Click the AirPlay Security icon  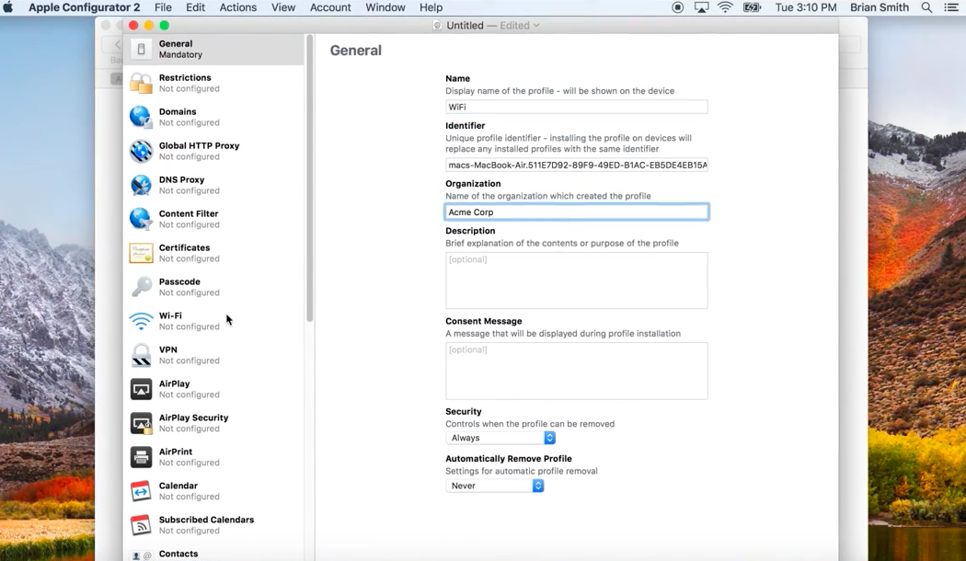pos(141,423)
